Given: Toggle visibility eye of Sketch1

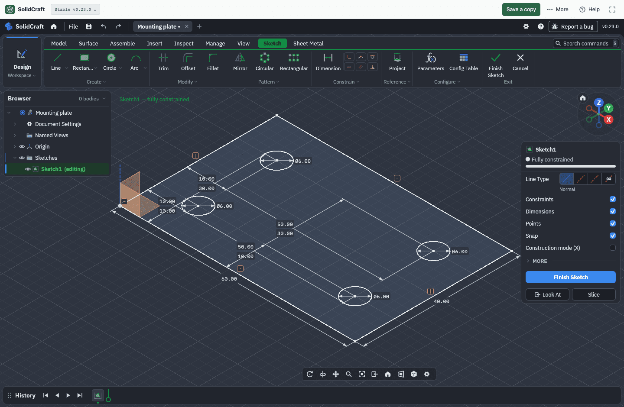Looking at the screenshot, I should (x=28, y=169).
